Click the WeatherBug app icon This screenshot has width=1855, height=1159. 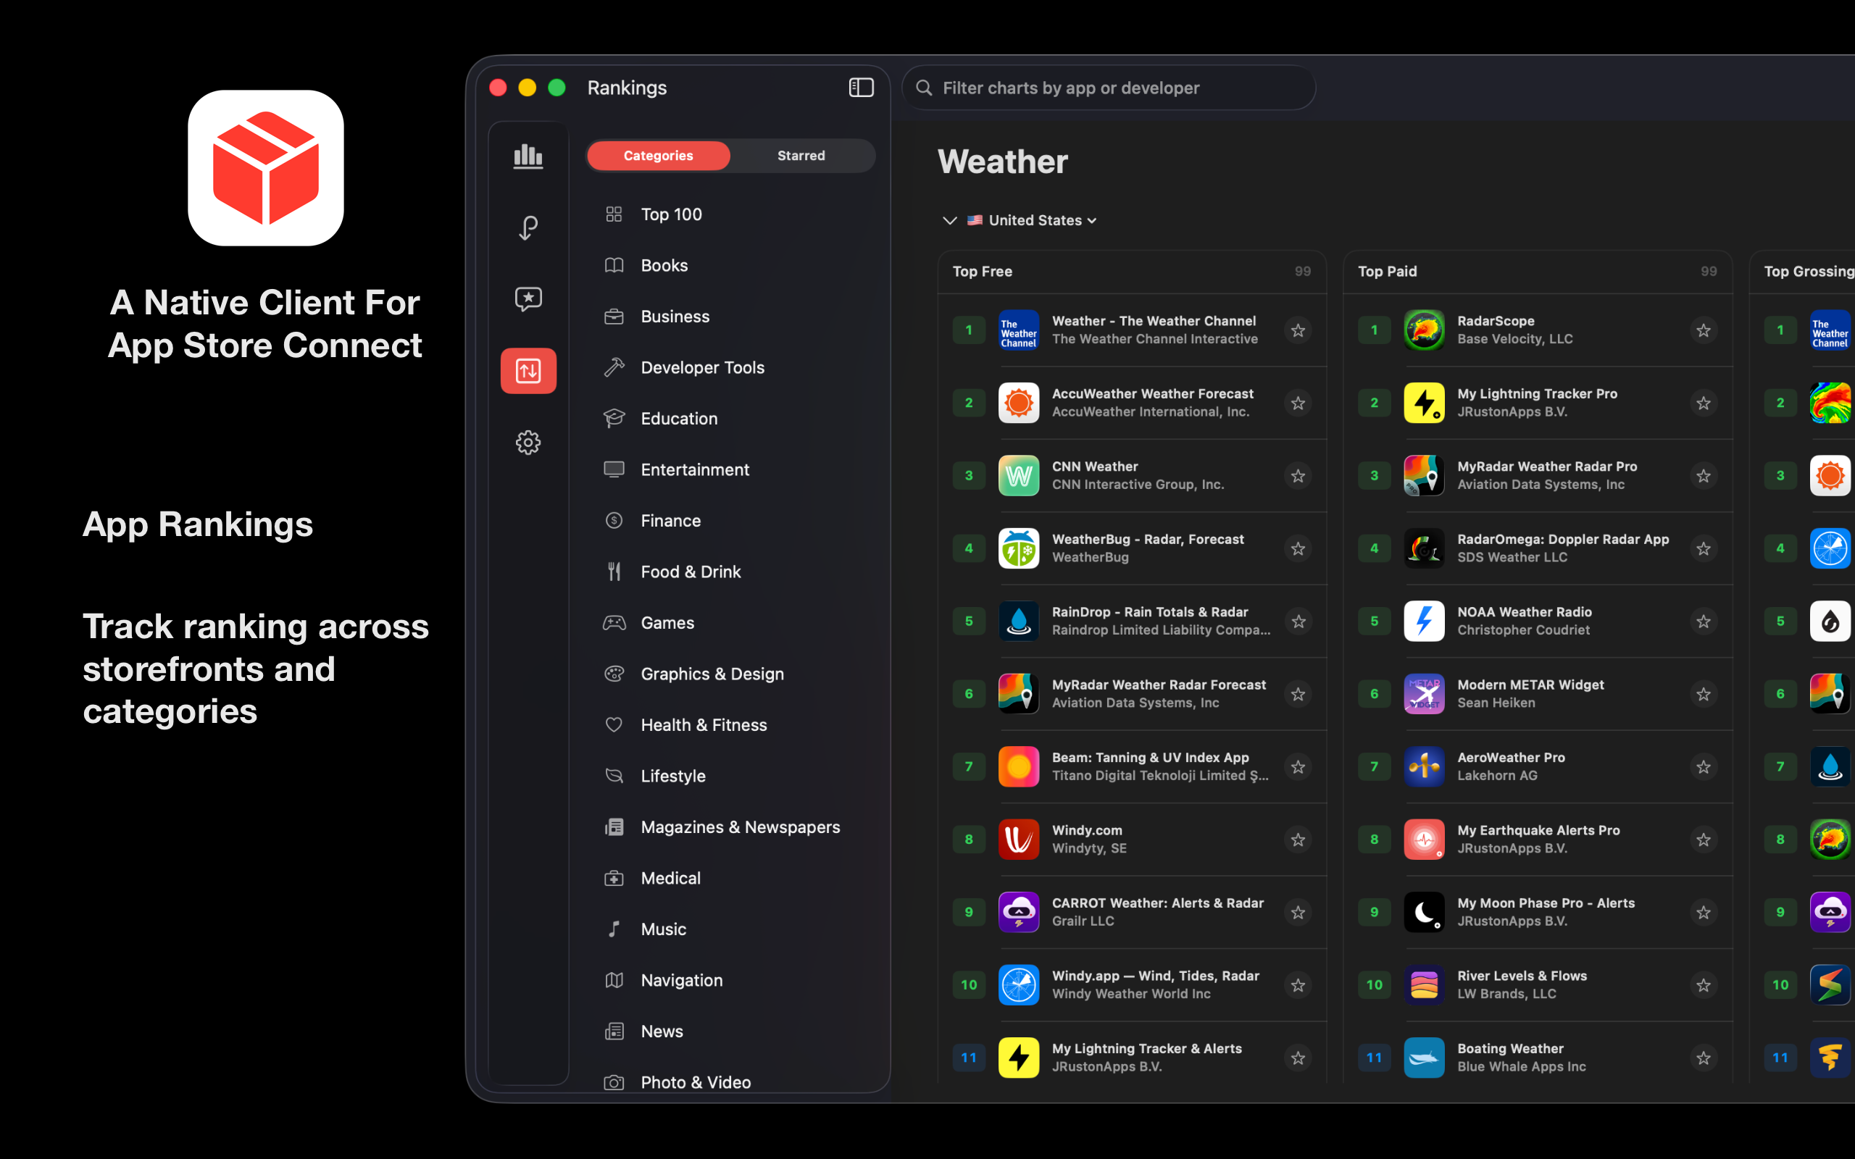tap(1019, 549)
